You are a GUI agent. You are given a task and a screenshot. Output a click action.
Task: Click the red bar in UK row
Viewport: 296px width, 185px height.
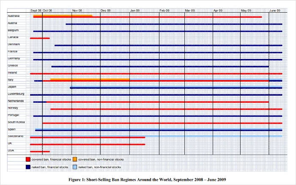88,145
